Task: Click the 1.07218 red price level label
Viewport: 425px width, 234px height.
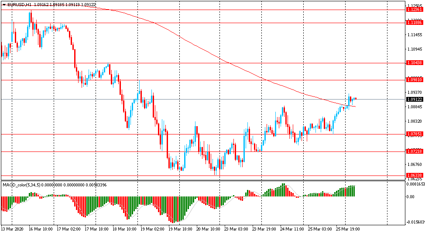Action: coord(415,151)
